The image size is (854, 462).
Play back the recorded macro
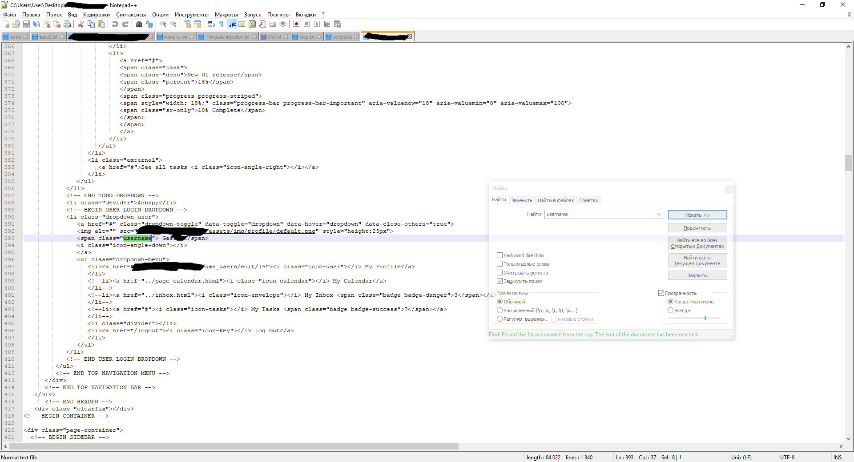[x=317, y=24]
